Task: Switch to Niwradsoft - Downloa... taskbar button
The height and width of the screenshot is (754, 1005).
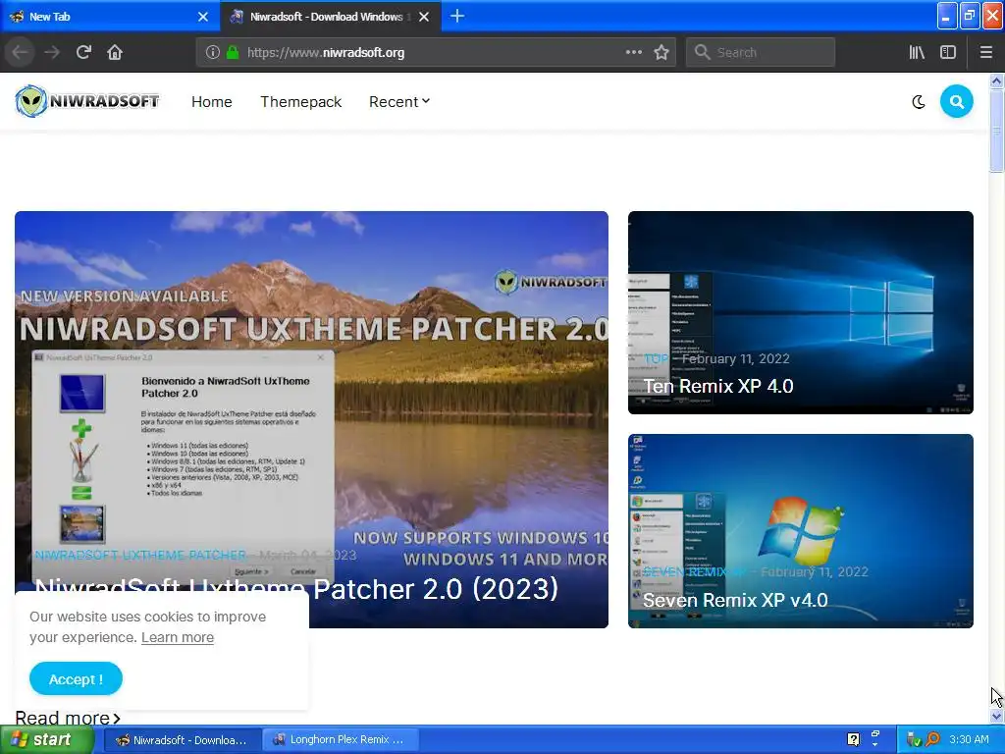Action: (182, 740)
